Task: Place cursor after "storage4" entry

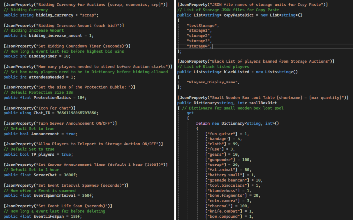Action: click(211, 46)
